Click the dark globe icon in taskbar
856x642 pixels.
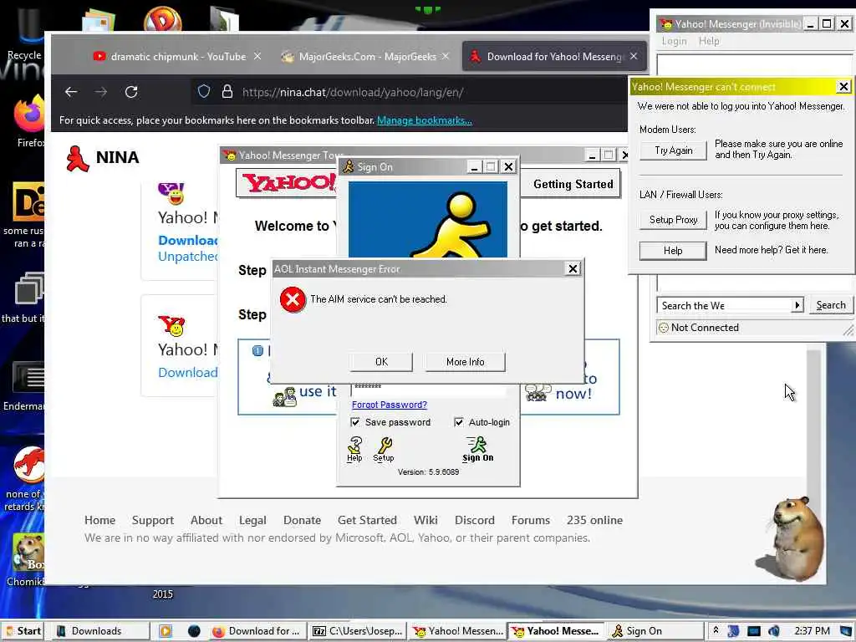click(x=194, y=631)
